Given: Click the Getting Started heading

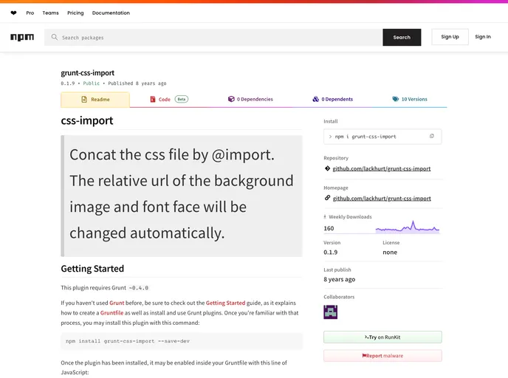Looking at the screenshot, I should point(92,269).
